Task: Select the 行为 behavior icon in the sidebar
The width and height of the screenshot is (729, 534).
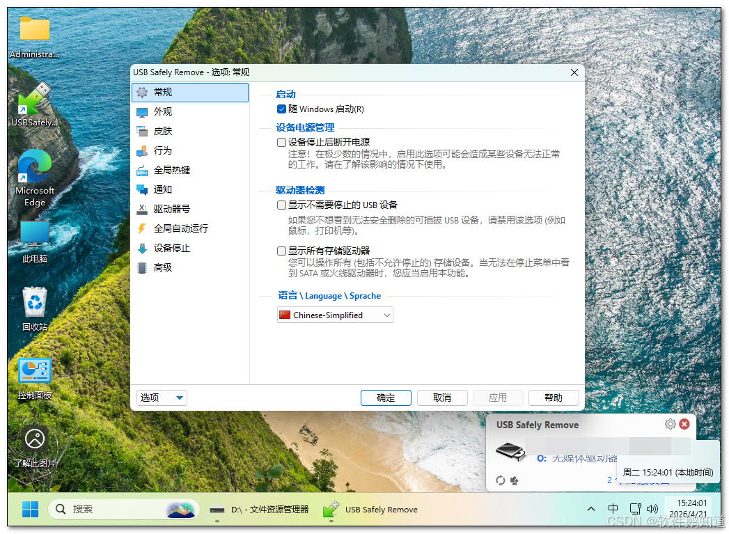Action: click(x=142, y=151)
